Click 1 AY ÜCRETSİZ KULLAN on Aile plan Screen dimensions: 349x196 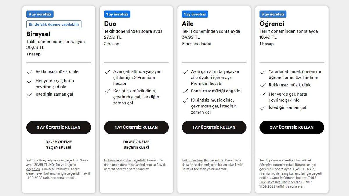[214, 127]
